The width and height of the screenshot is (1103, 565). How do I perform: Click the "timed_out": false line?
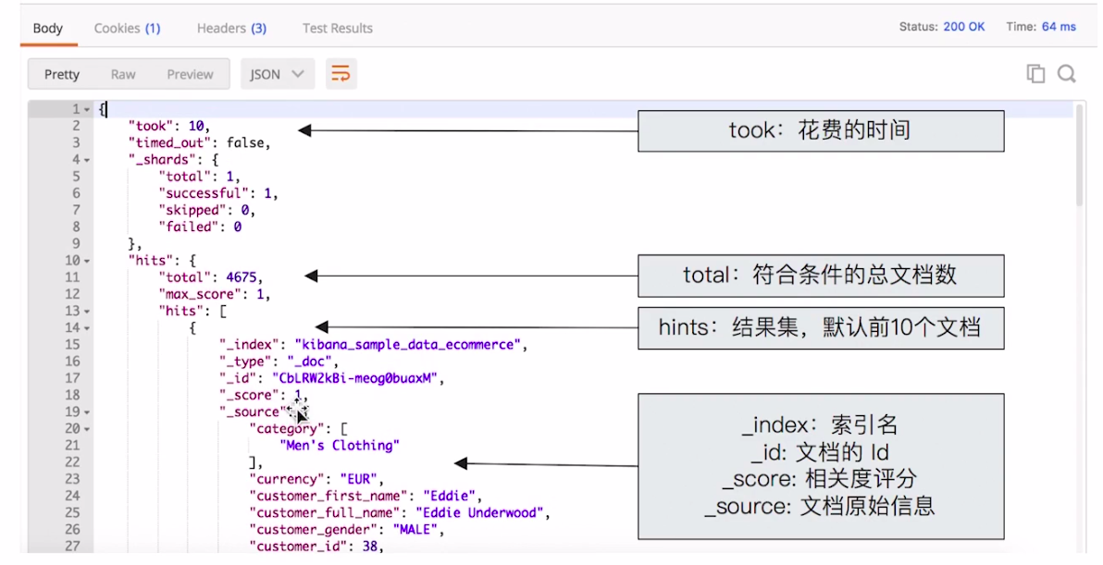(199, 142)
